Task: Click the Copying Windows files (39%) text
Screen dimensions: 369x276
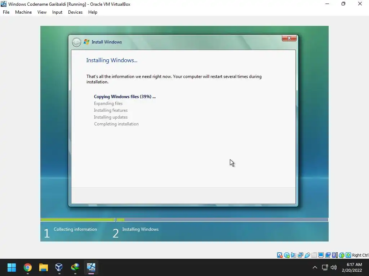Action: (125, 96)
